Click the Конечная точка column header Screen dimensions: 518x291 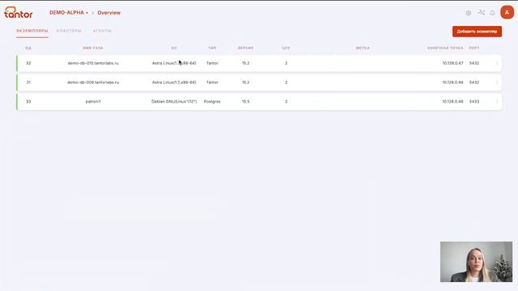pos(445,48)
